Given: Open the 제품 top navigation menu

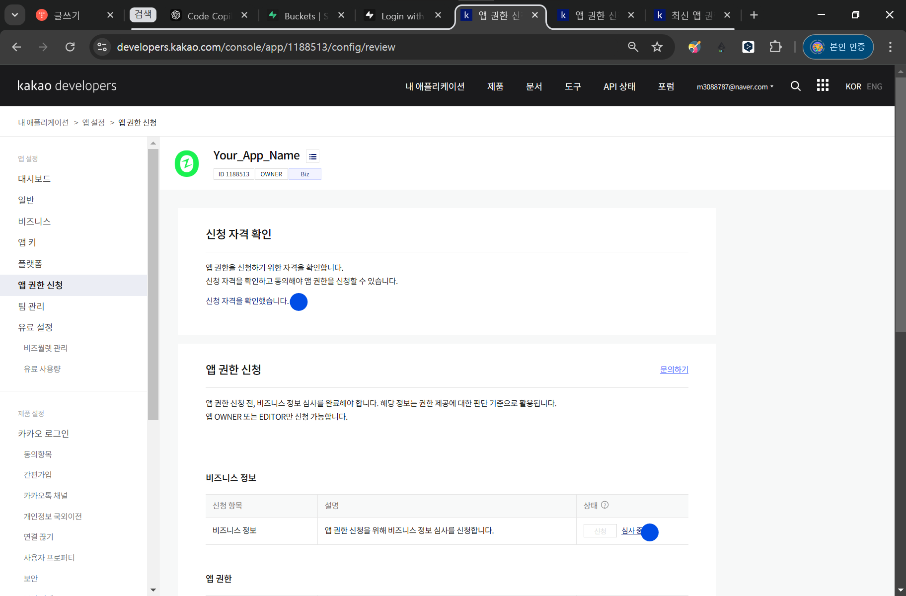Looking at the screenshot, I should pos(495,86).
